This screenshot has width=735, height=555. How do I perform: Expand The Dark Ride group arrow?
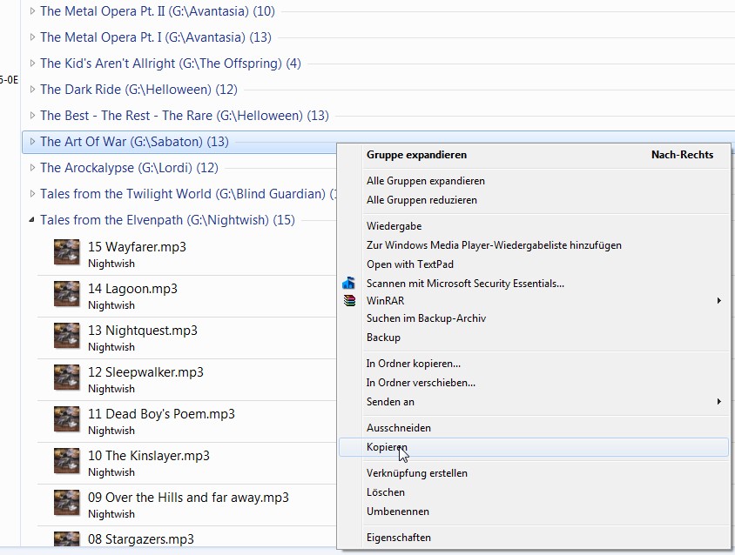tap(32, 89)
